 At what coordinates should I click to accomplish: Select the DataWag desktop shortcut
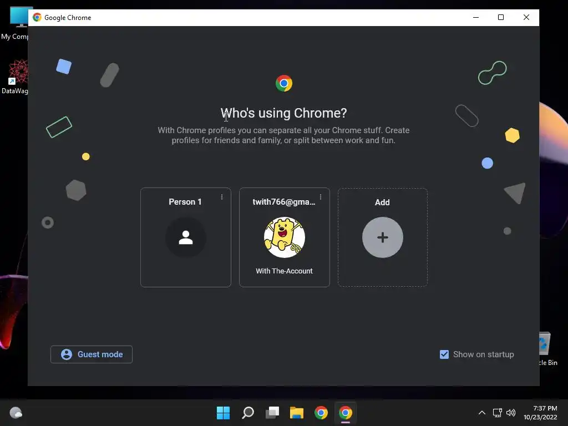(15, 77)
